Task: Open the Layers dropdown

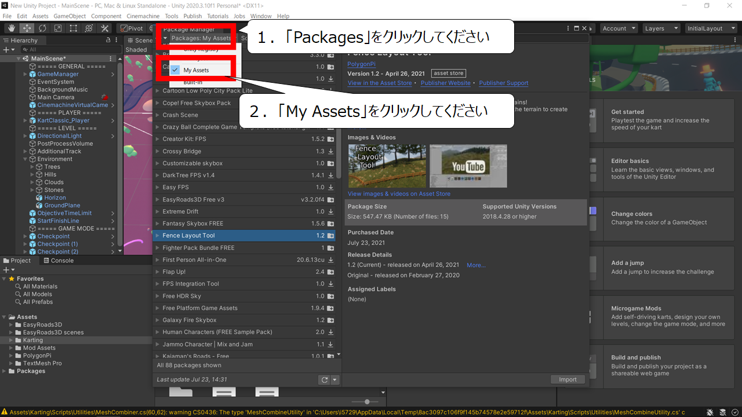Action: 660,28
